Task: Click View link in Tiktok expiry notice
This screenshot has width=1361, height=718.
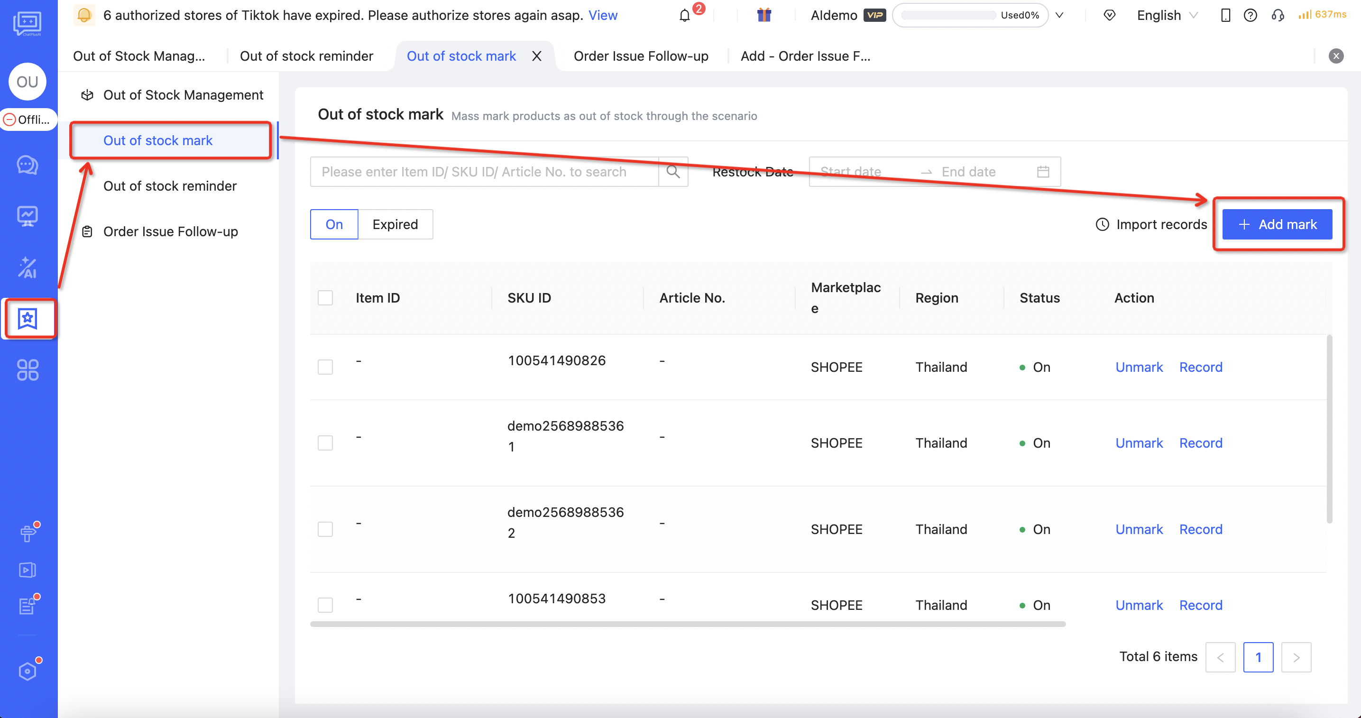Action: pos(603,15)
